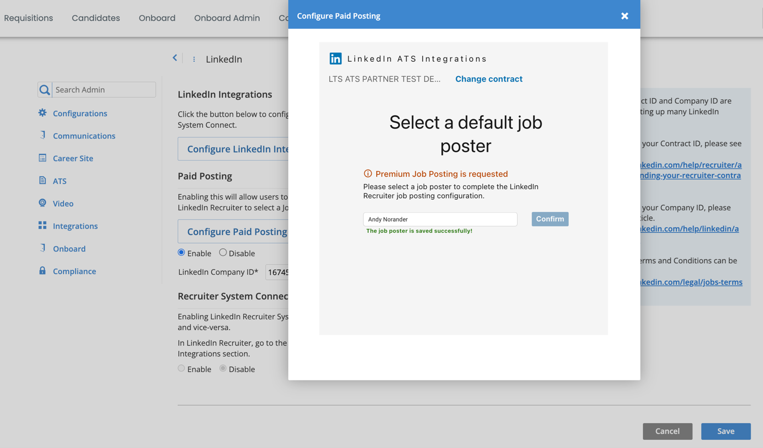Click the back chevron next to LinkedIn
The image size is (763, 448).
(174, 58)
